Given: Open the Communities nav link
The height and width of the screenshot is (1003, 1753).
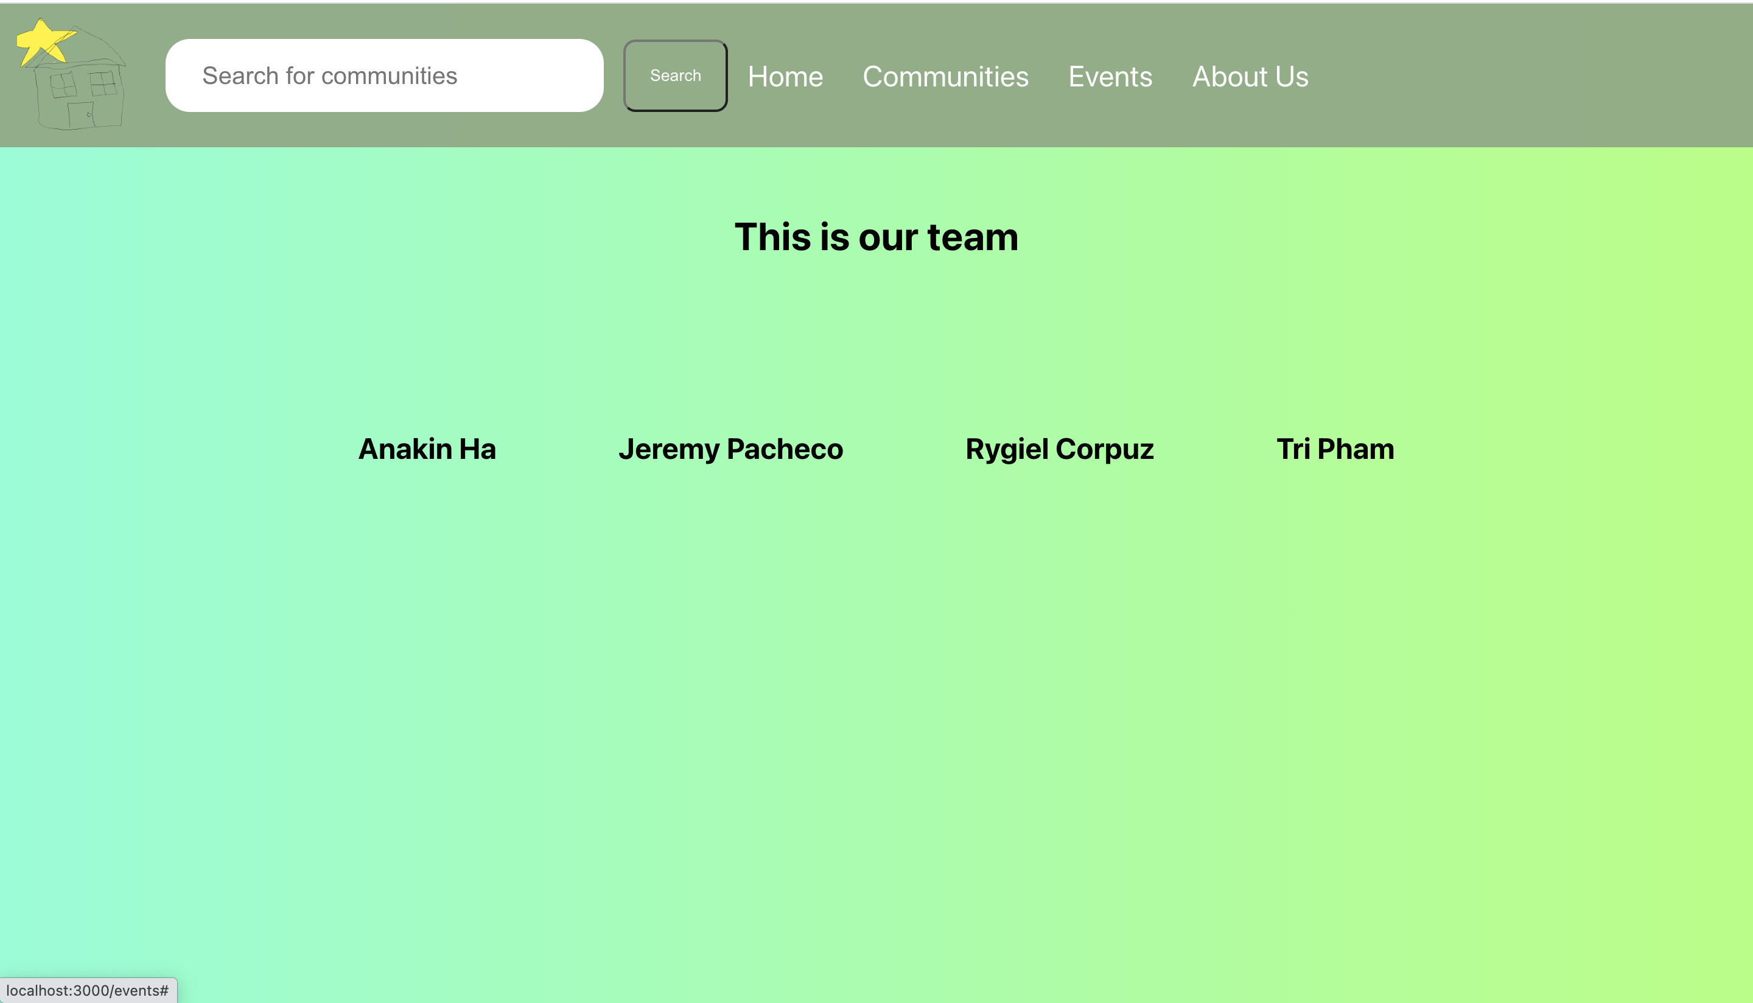Looking at the screenshot, I should pos(945,77).
